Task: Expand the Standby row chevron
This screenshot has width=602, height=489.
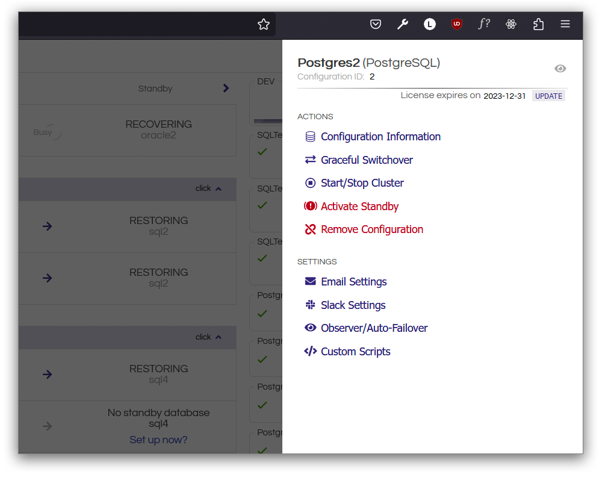Action: pyautogui.click(x=226, y=88)
